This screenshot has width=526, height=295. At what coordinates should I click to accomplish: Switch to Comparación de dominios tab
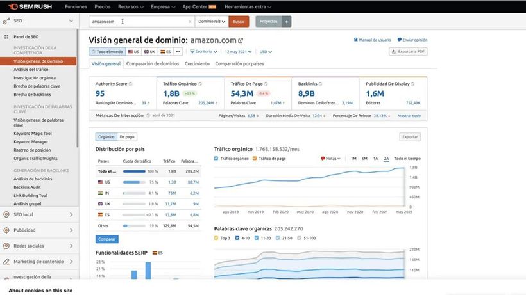pos(153,63)
